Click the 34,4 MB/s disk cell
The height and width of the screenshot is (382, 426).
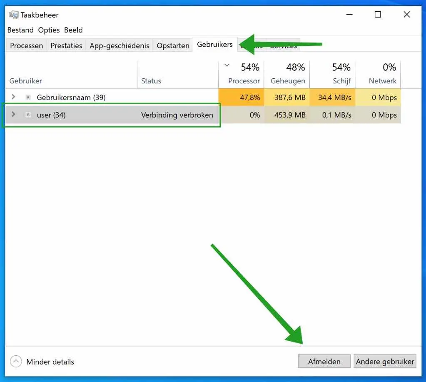[x=332, y=97]
